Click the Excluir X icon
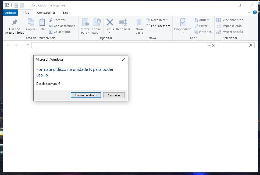 110,22
